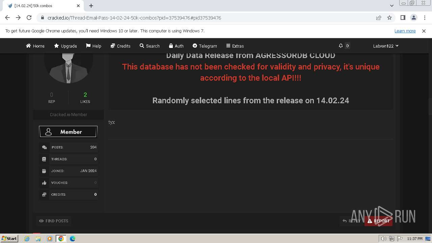Image resolution: width=432 pixels, height=243 pixels.
Task: Click the credits coins icon
Action: [44, 194]
